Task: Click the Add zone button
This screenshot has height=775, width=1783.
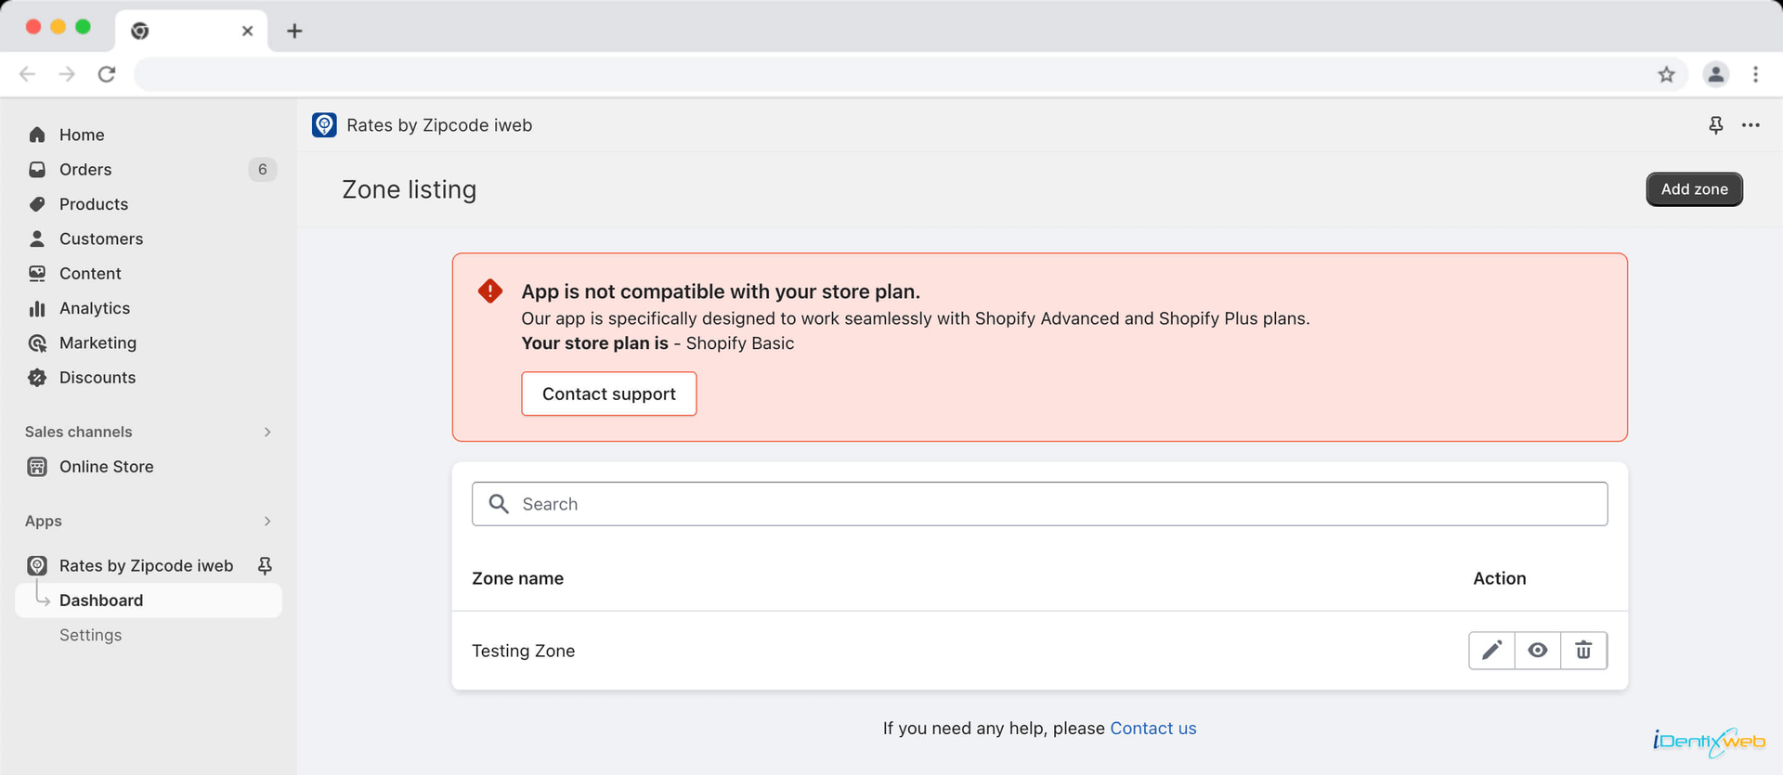Action: (x=1694, y=189)
